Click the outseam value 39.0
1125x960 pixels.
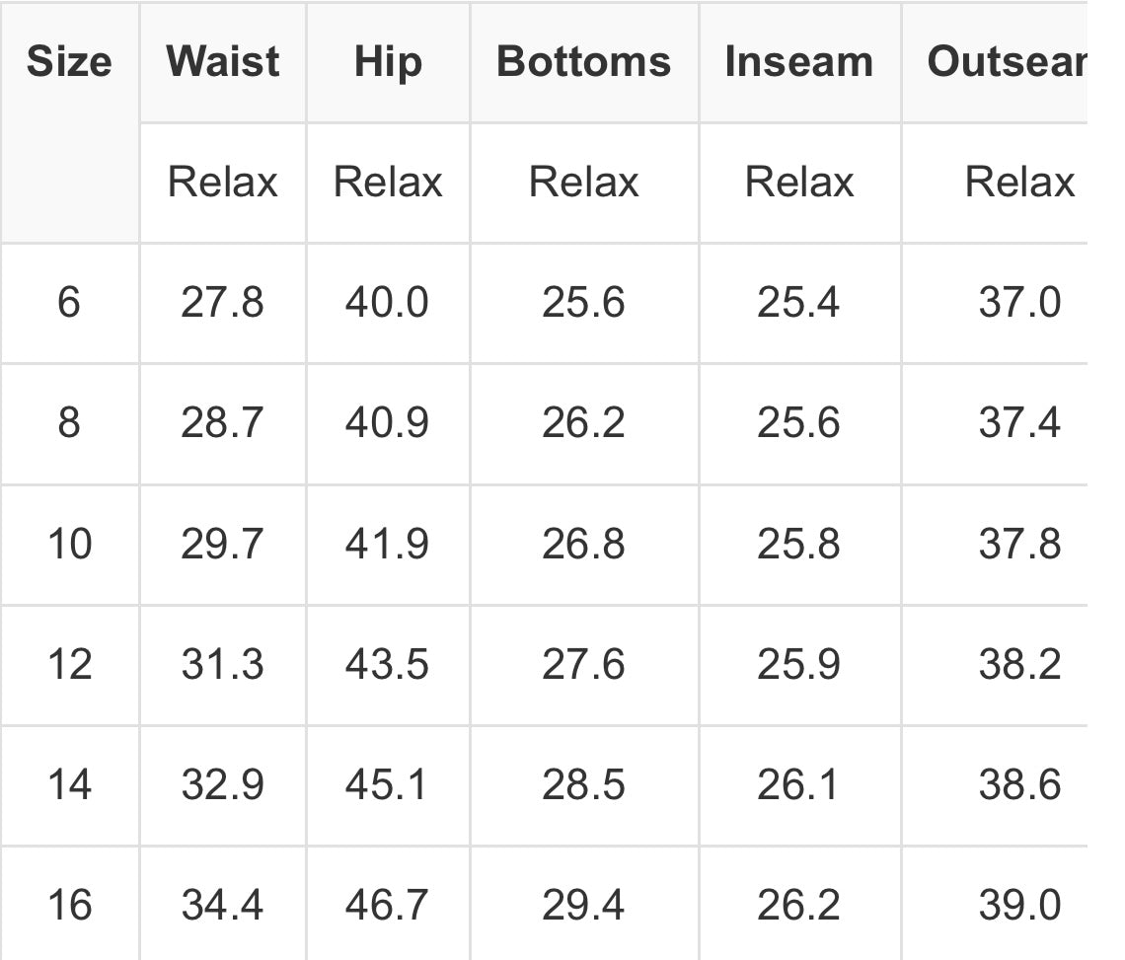(x=1020, y=905)
